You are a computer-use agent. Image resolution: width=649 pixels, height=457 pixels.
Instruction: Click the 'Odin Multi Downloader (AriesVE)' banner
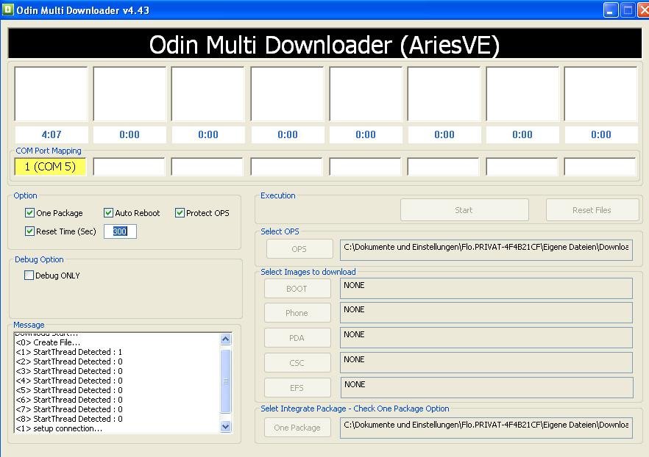(x=324, y=43)
